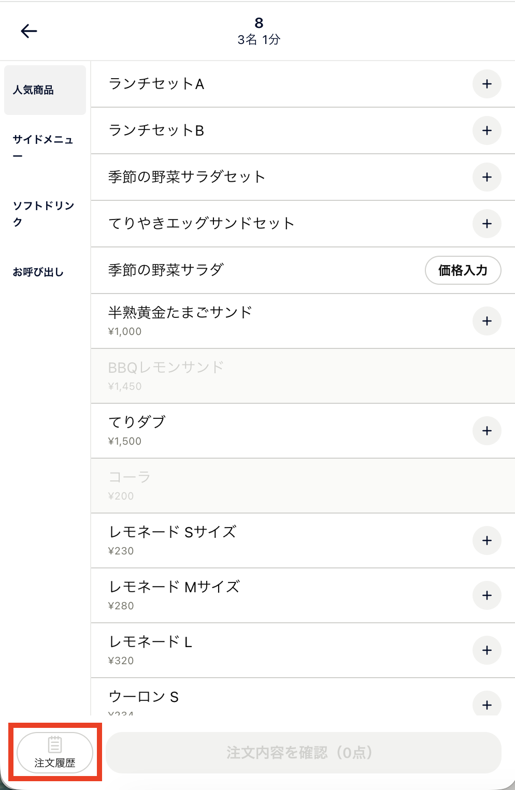Add 半熟黄金たまごサンド to the order

click(487, 321)
